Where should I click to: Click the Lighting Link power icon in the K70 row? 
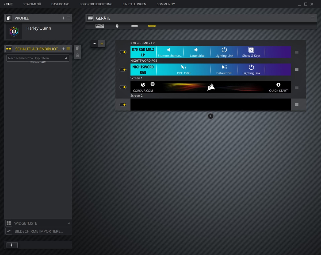(x=224, y=50)
